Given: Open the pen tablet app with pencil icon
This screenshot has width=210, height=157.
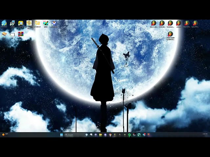Looking at the screenshot, I should coord(46,24).
